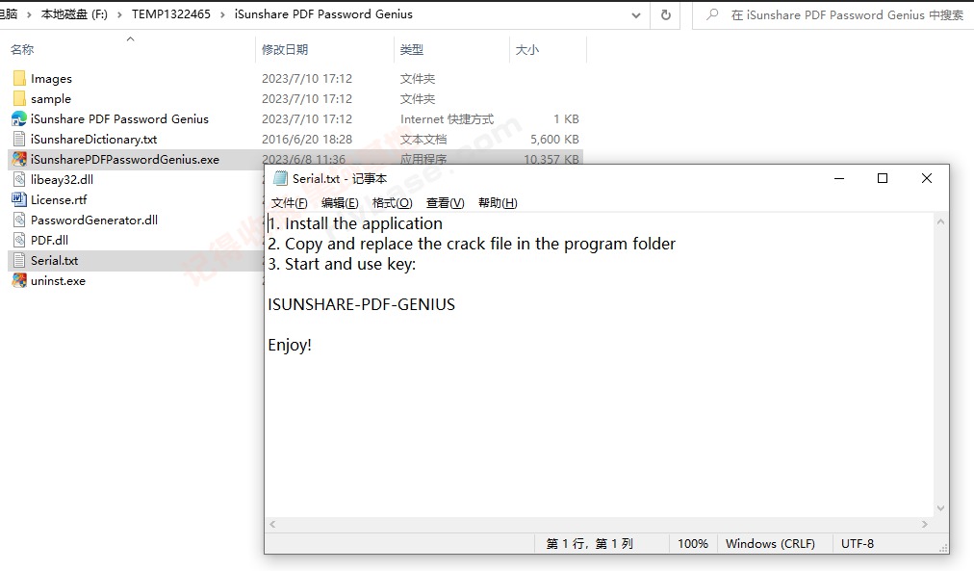Open the 查看(V) menu in Notepad
The width and height of the screenshot is (974, 571).
click(445, 203)
